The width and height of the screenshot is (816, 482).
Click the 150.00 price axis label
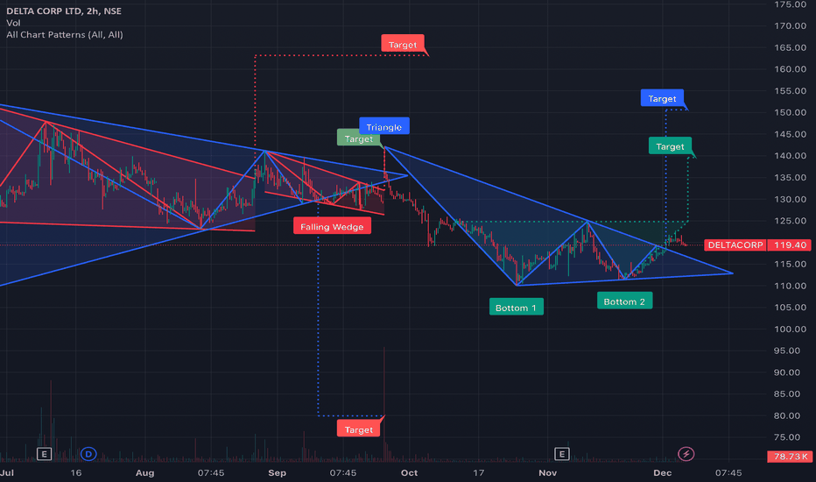[x=790, y=112]
